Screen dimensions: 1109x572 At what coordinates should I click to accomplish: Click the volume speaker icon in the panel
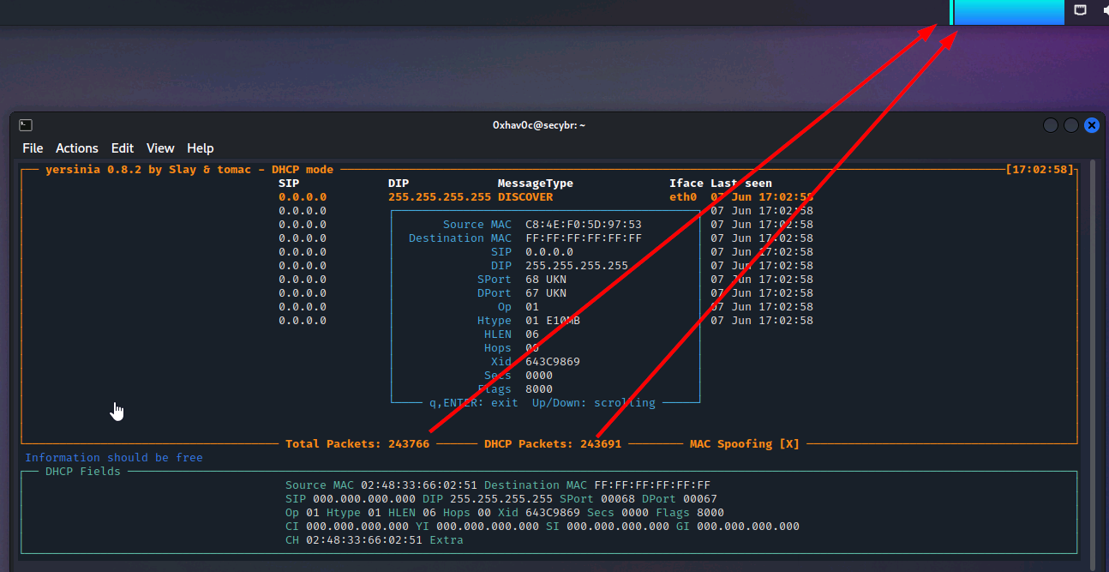[1104, 10]
